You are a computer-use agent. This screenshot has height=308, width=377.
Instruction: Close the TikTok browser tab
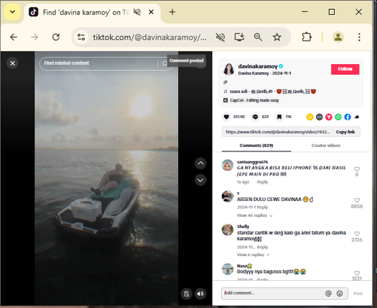(x=151, y=12)
